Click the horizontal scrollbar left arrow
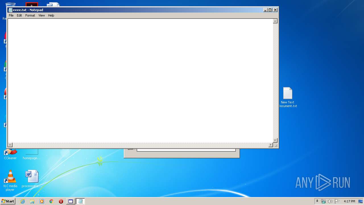Screen dimensions: 364x205 point(10,145)
